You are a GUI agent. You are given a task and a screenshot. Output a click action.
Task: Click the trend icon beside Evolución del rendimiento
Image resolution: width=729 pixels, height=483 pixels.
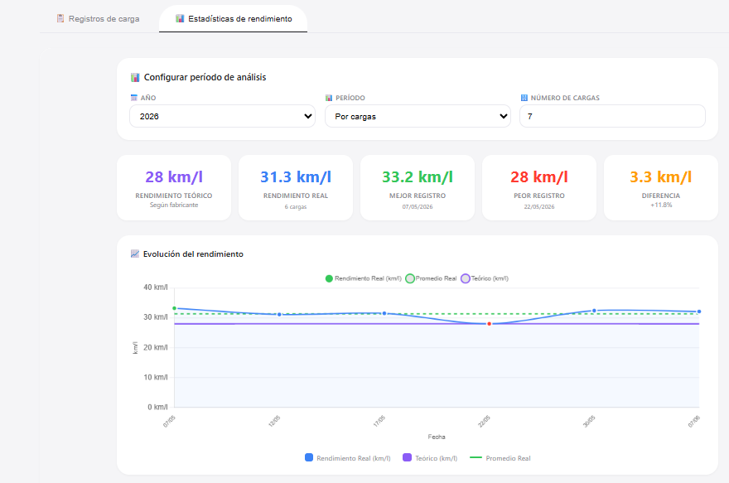135,254
